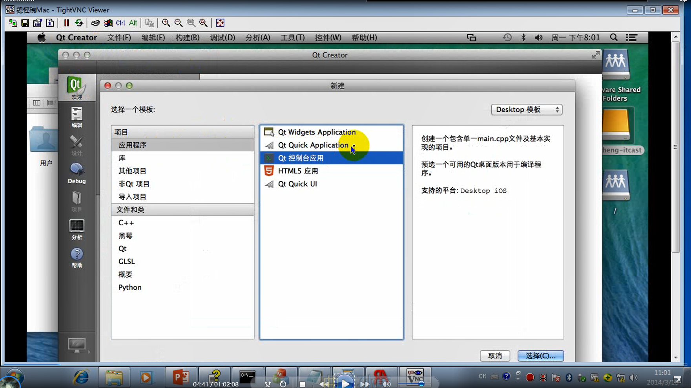Image resolution: width=691 pixels, height=388 pixels.
Task: Click the Mac volume menu bar icon
Action: 538,38
